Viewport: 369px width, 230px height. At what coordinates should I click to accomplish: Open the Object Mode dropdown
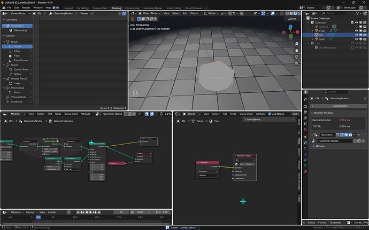click(x=149, y=13)
